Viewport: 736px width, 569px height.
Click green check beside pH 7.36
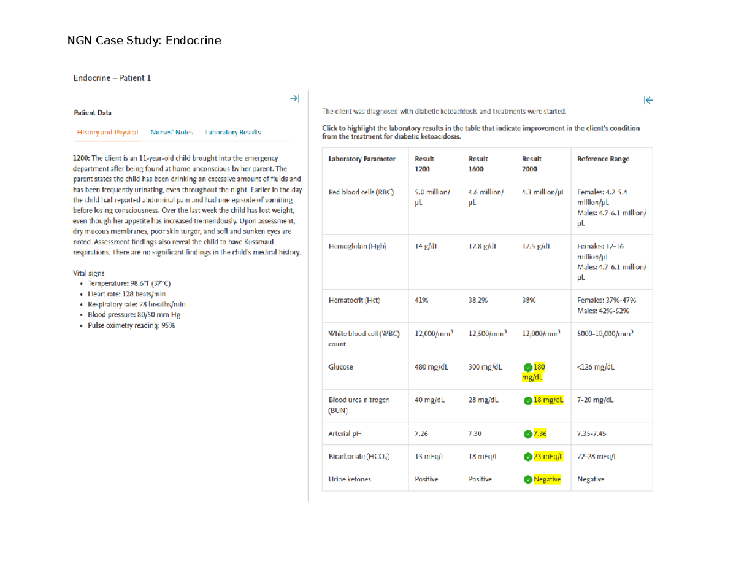[x=527, y=434]
